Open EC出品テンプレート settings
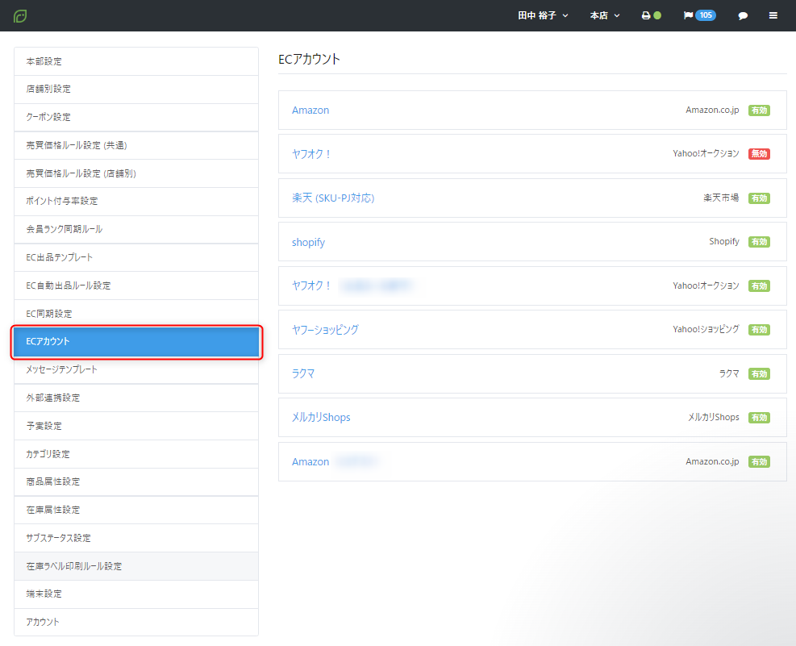Screen dimensions: 796x646 (x=136, y=258)
